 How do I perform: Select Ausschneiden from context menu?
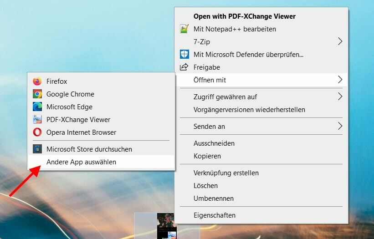261,143
